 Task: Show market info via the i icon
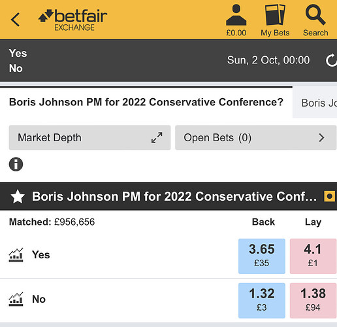coord(16,164)
